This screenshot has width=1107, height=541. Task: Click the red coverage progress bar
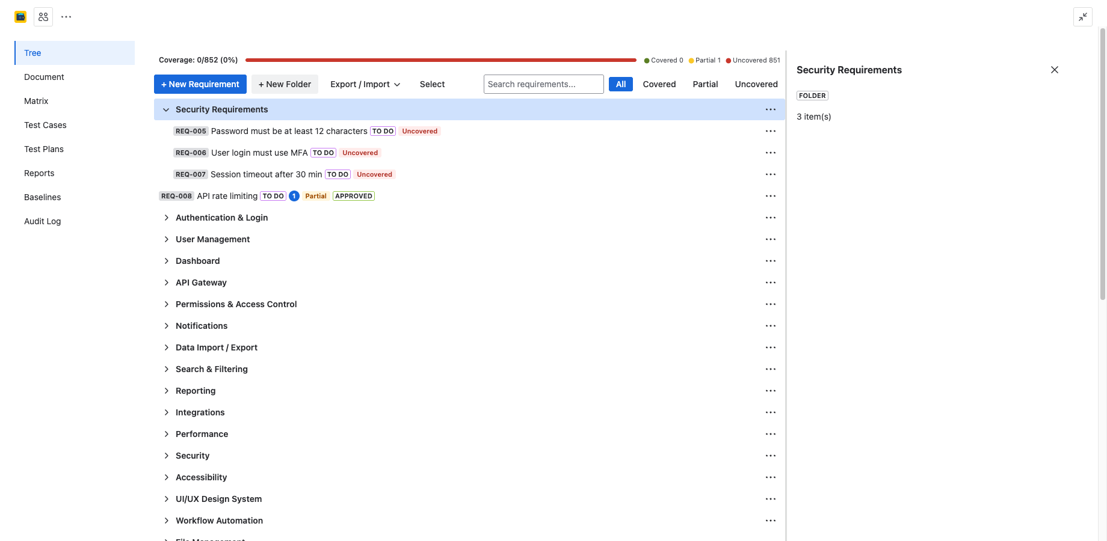coord(440,60)
